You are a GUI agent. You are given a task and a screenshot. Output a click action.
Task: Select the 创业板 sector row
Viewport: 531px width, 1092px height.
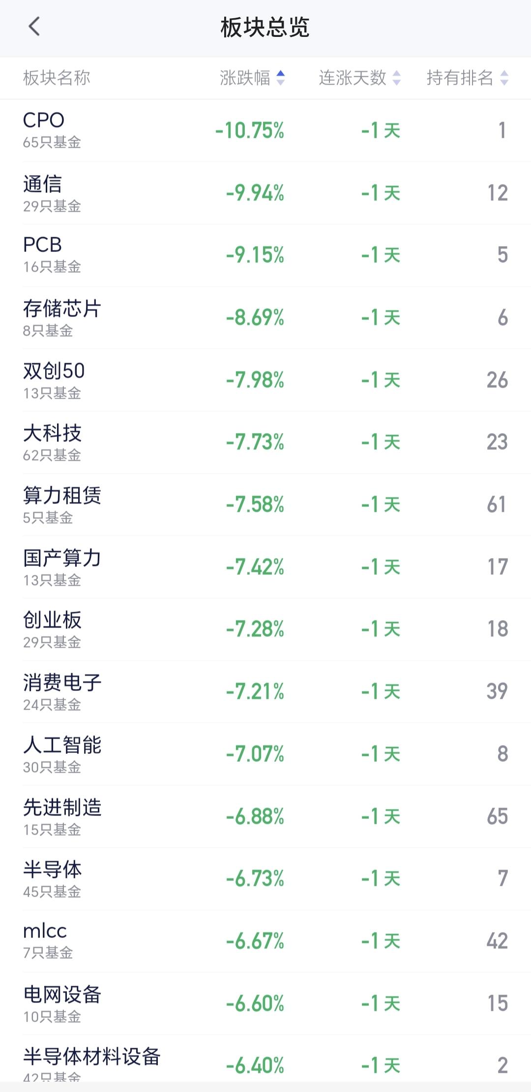(x=265, y=629)
